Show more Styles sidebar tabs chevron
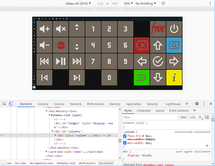The height and width of the screenshot is (166, 215). coord(194,111)
